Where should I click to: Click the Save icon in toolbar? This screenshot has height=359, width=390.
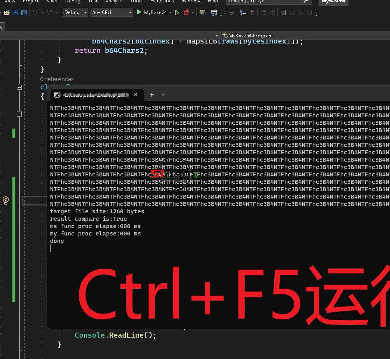[x=16, y=12]
